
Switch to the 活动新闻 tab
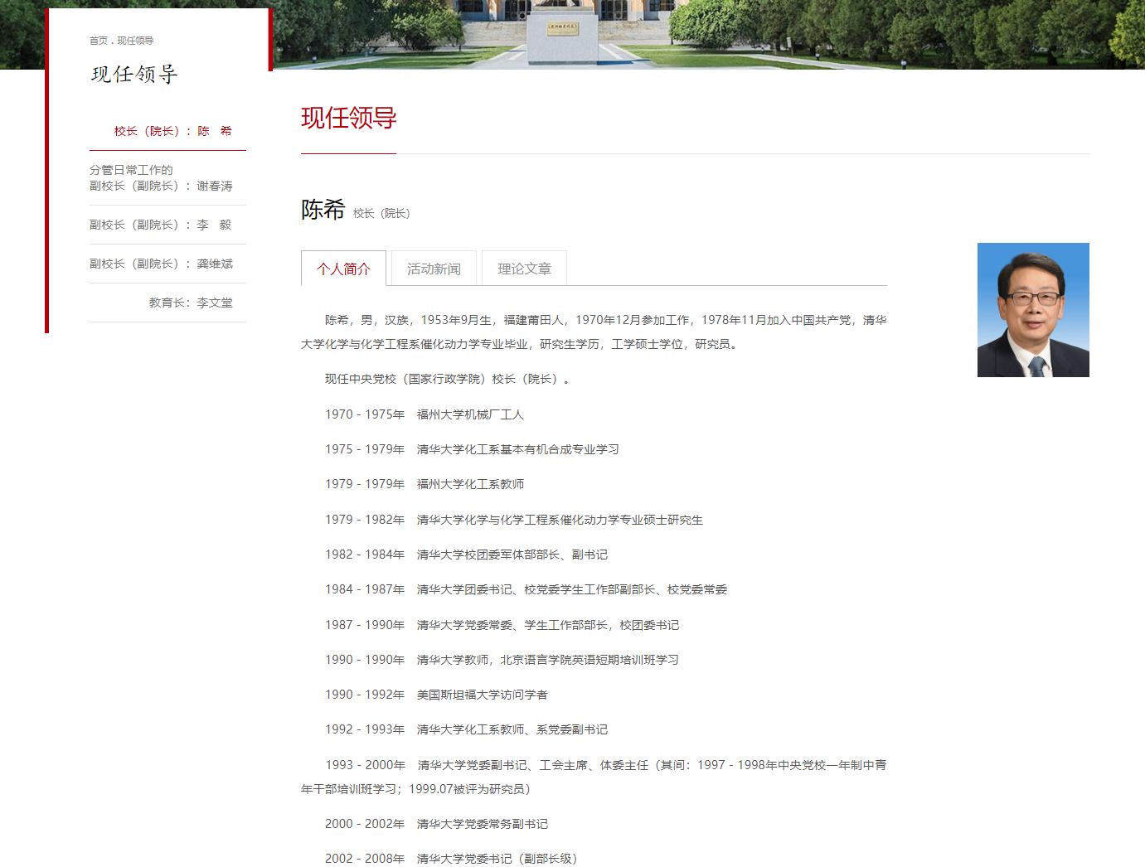(x=434, y=269)
